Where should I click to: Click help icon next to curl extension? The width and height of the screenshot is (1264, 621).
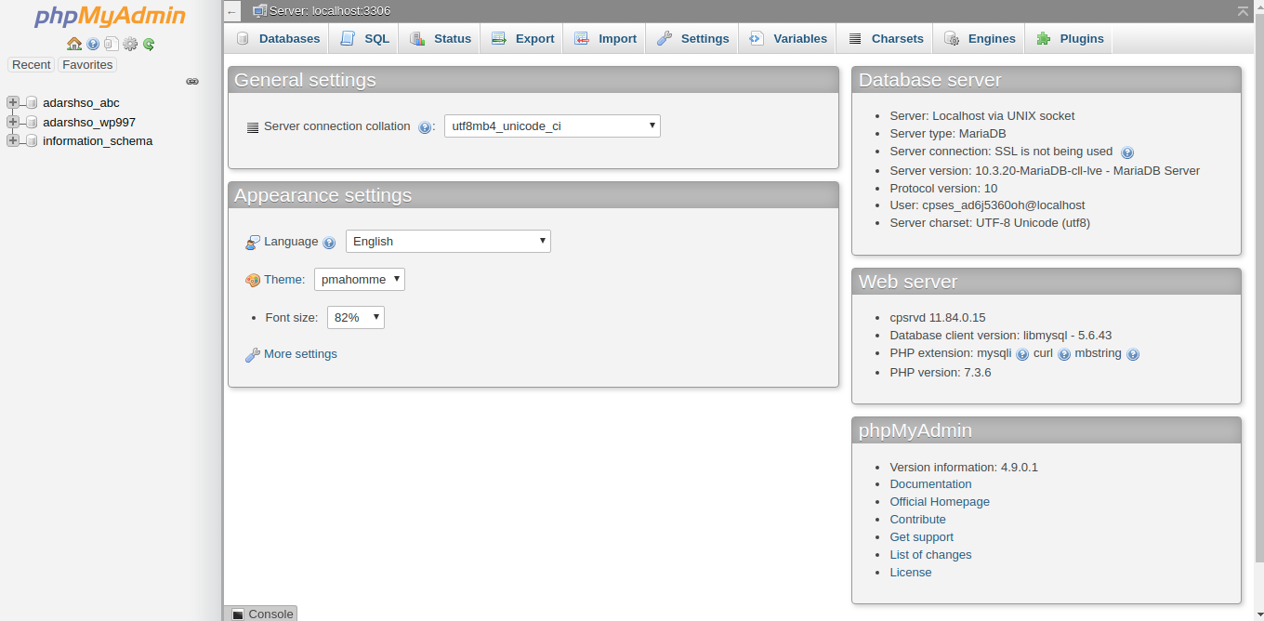1064,354
